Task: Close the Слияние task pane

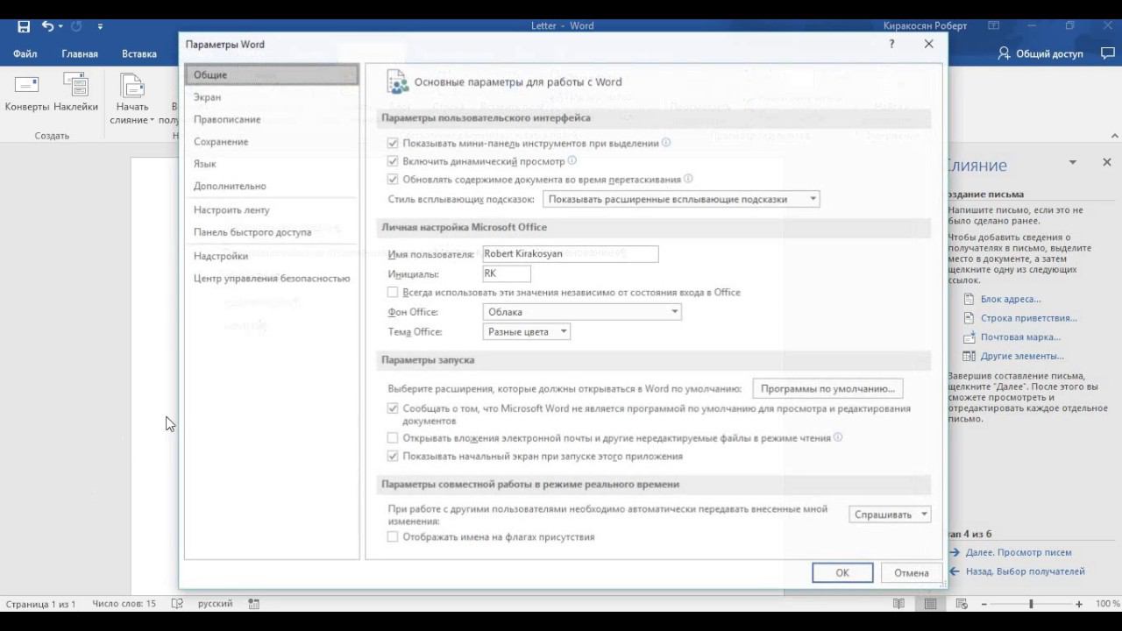Action: pos(1107,163)
